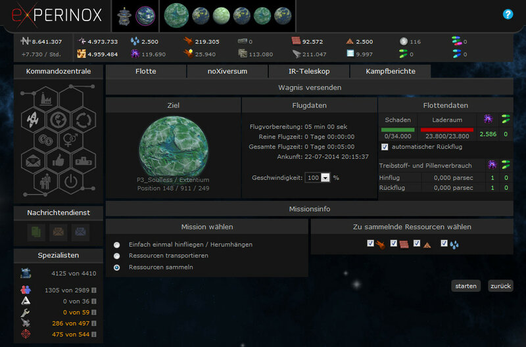
Task: Click info icon beside 0 von 36
Action: 94,302
